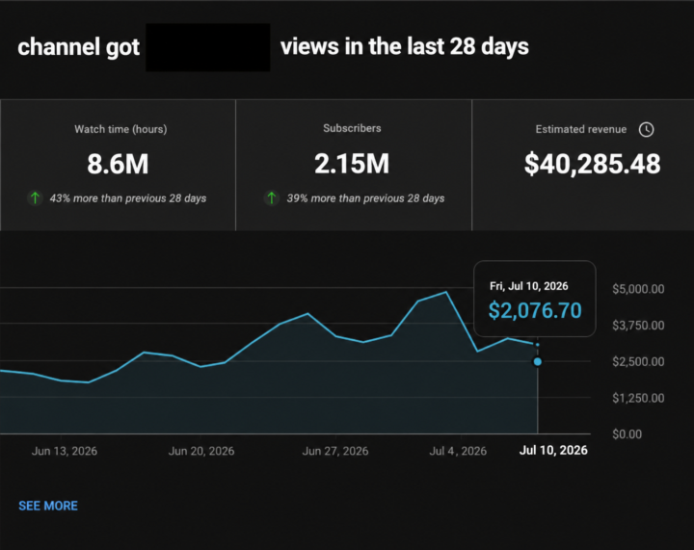Click the Jun 20, 2026 axis label
The width and height of the screenshot is (694, 550).
point(201,451)
